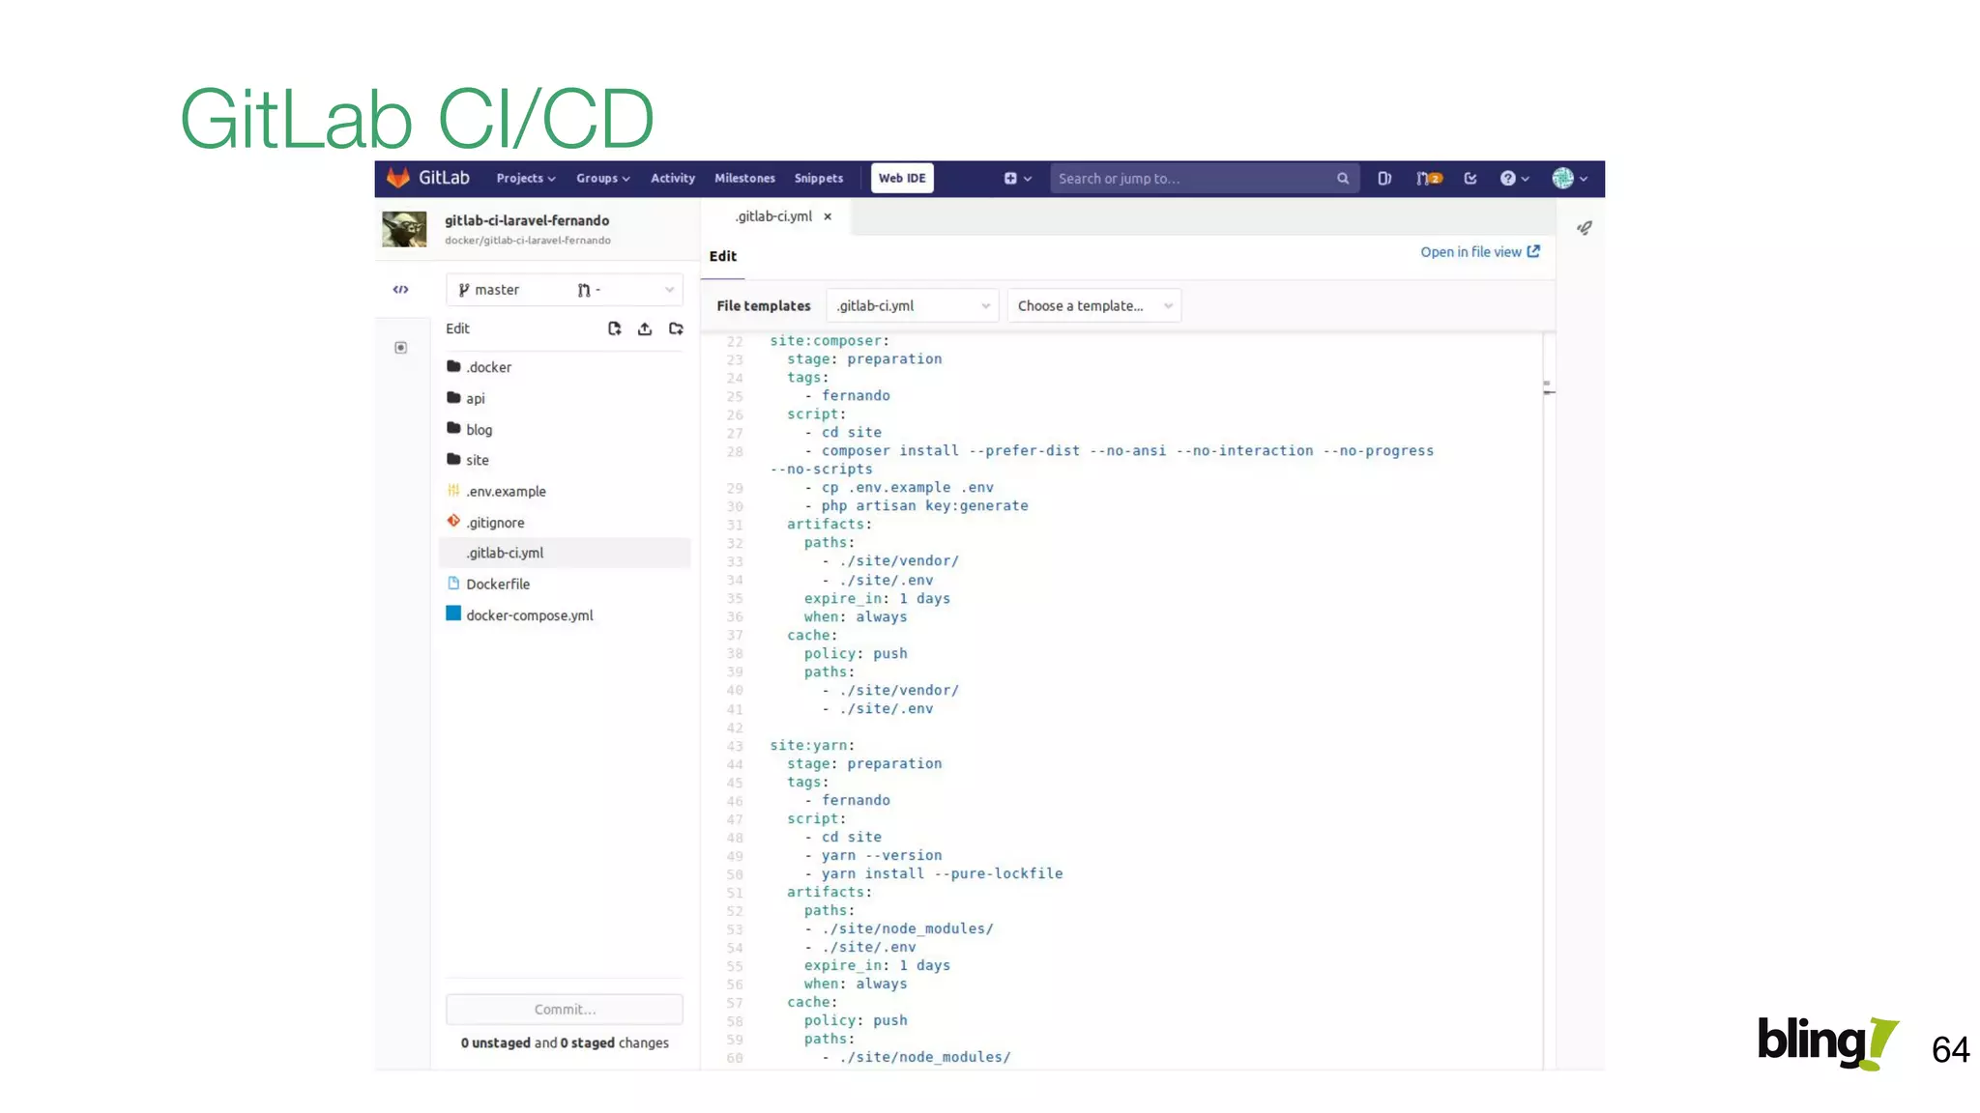Image resolution: width=1980 pixels, height=1113 pixels.
Task: Select .gitlab-ci.yml in the file tree
Action: click(x=565, y=553)
